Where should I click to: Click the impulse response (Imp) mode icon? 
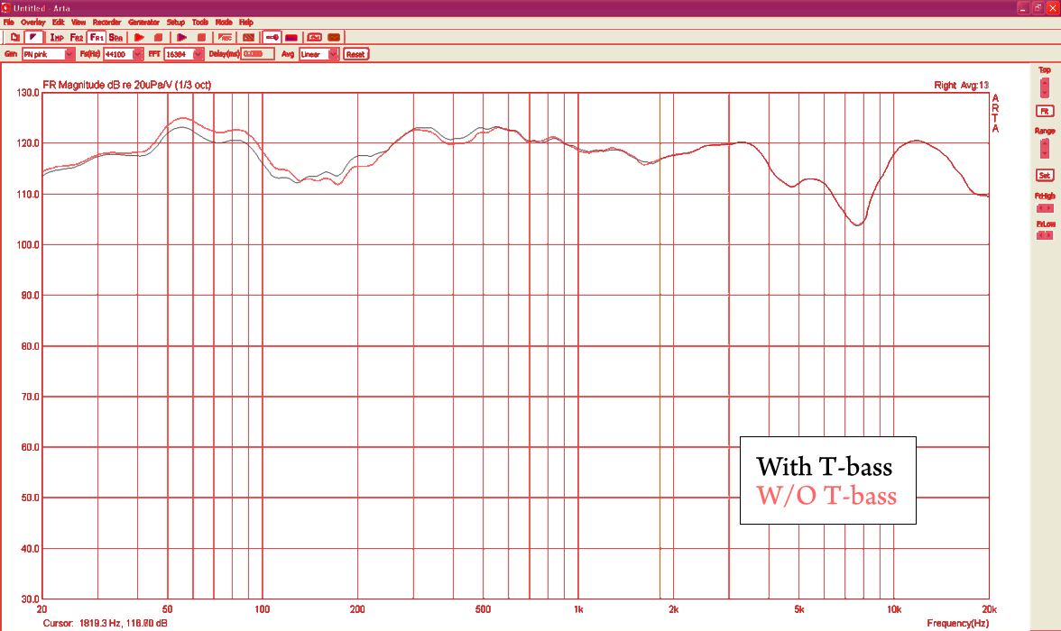(57, 37)
